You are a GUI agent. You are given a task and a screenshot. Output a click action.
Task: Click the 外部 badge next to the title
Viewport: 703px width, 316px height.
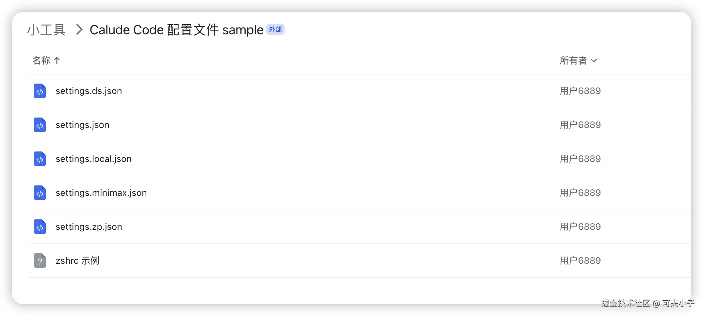click(275, 29)
